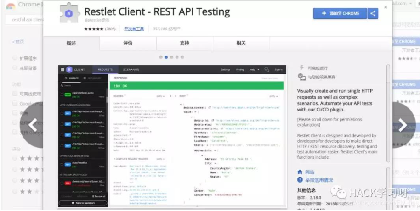420x211 pixels.
Task: Open the Help dropdown in screenshot
Action: tap(255, 70)
